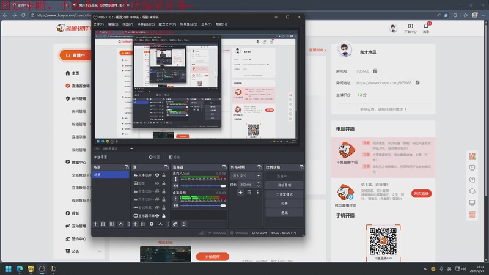Toggle the lock on the 游戏采集 source
The height and width of the screenshot is (275, 489).
[x=164, y=207]
